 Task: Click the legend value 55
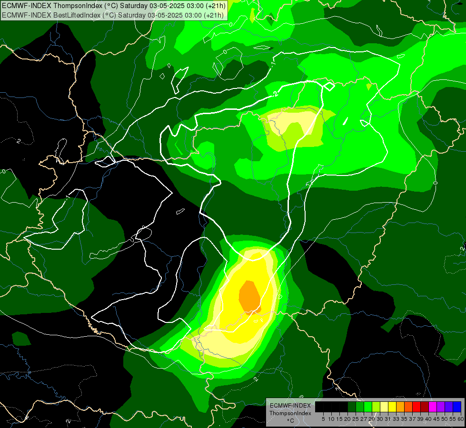tap(453, 419)
